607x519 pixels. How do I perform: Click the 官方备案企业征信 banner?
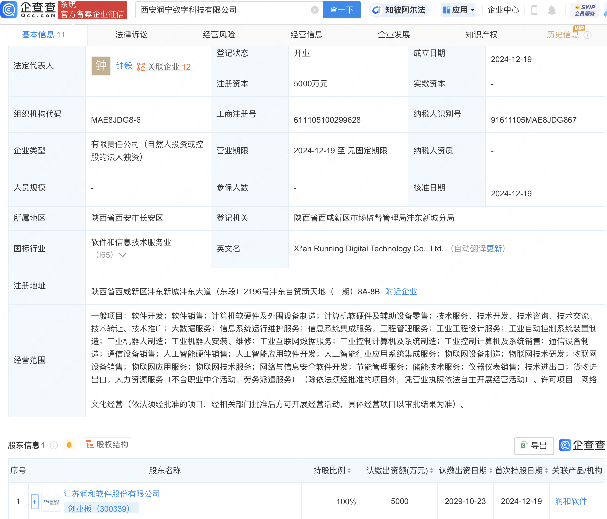point(93,10)
